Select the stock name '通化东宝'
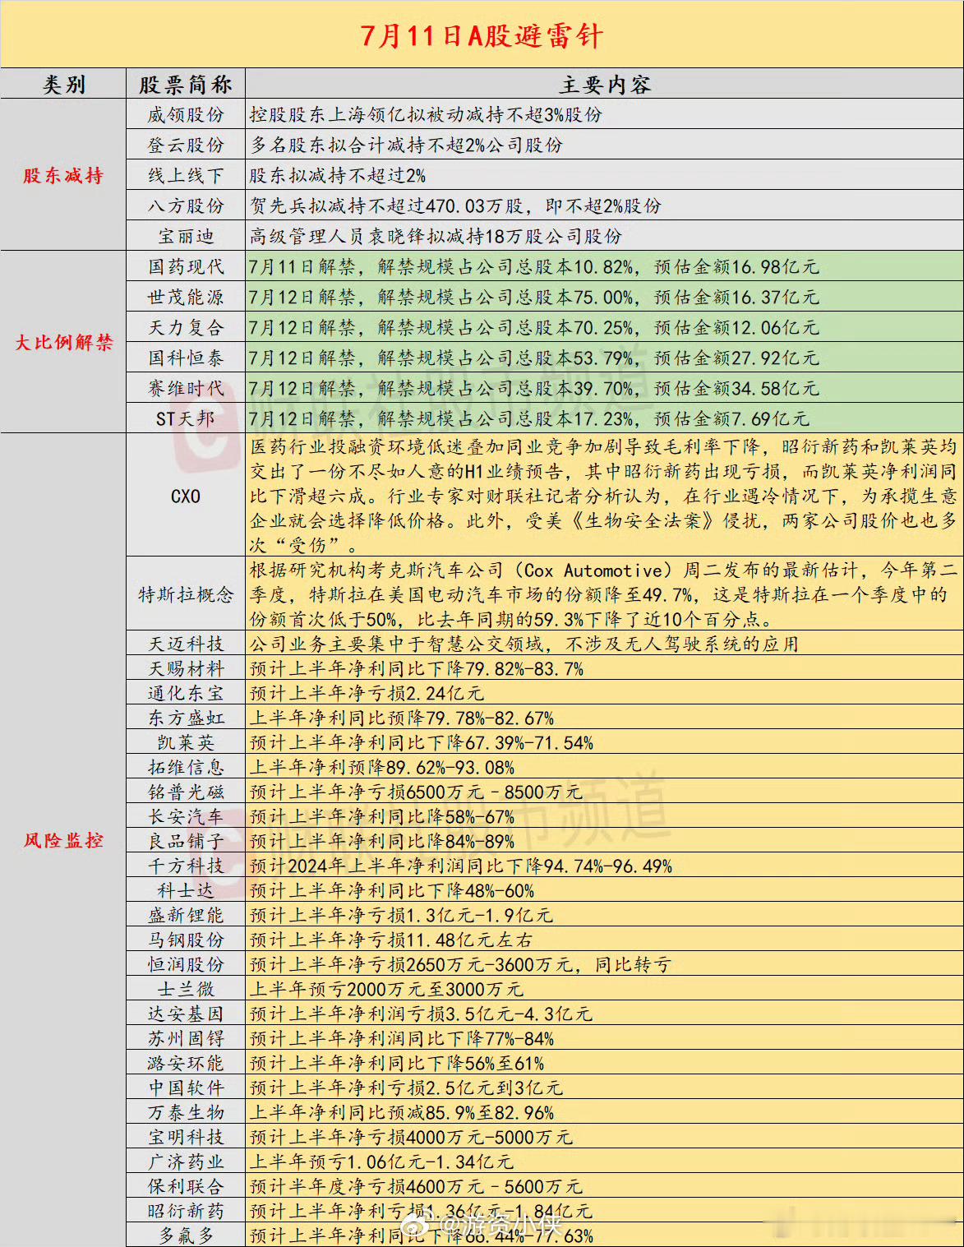Viewport: 964px width, 1247px height. pyautogui.click(x=186, y=693)
